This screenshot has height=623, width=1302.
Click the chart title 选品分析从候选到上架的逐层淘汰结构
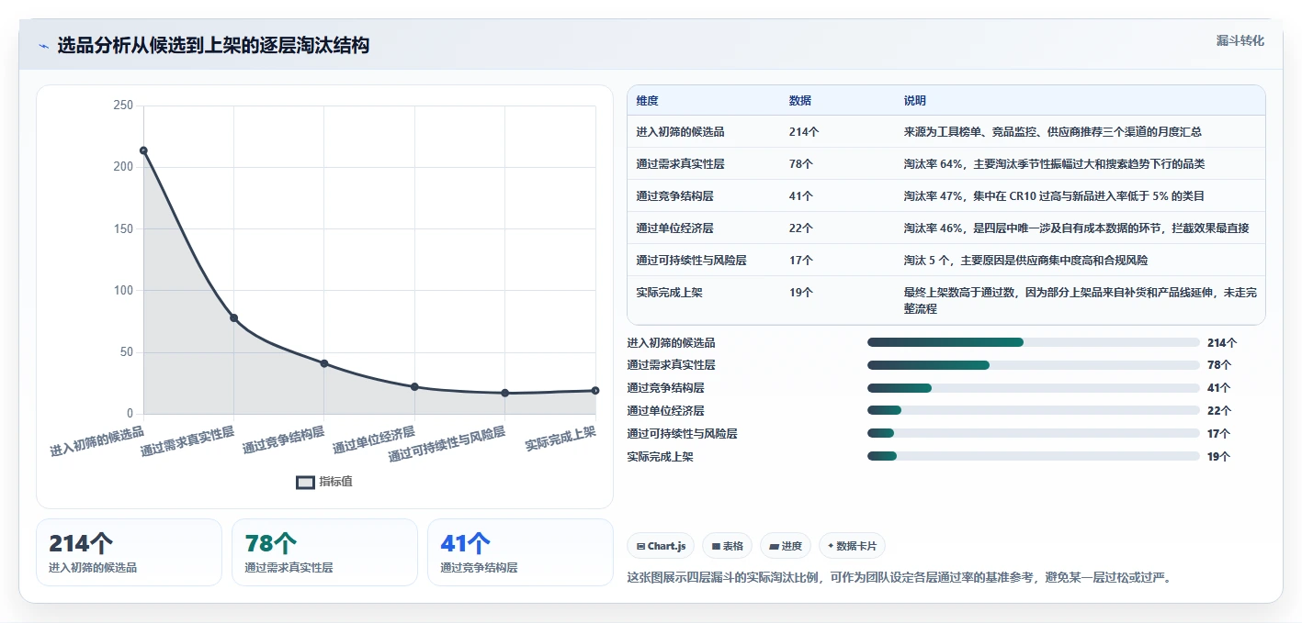pyautogui.click(x=213, y=45)
